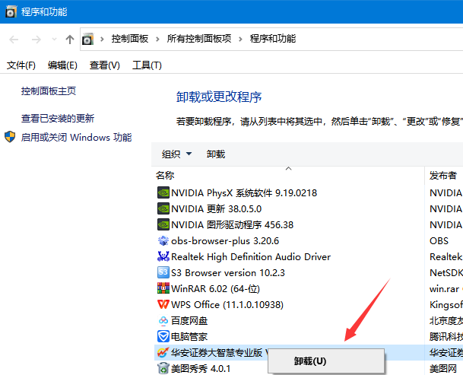Screen dimensions: 463x375
Task: Click the WinRAR archive icon
Action: tap(163, 288)
